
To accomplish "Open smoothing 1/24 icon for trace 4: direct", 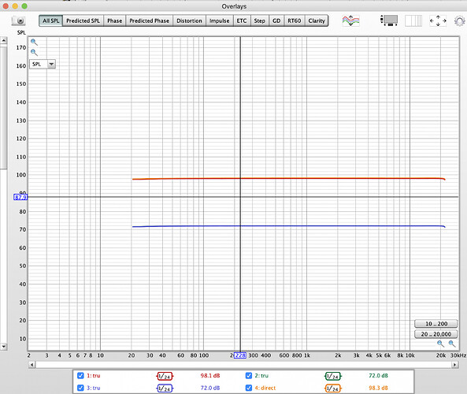I will 332,388.
